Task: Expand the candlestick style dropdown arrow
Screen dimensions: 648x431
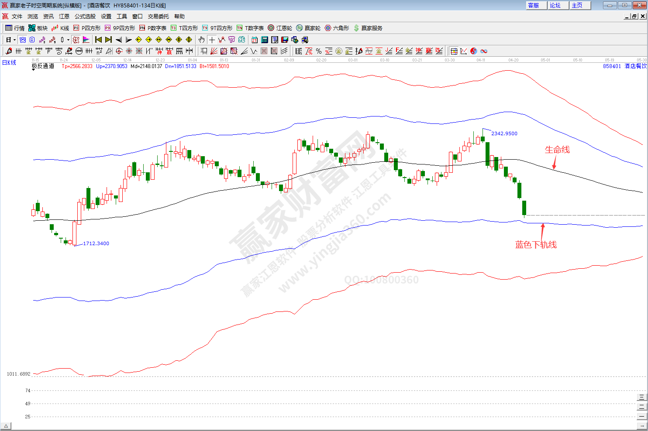Action: coord(68,40)
